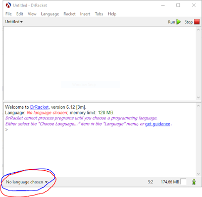Open the Help menu

[x=112, y=14]
